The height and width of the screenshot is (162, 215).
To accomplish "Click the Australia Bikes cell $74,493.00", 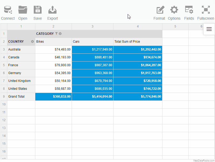I will tap(53, 49).
